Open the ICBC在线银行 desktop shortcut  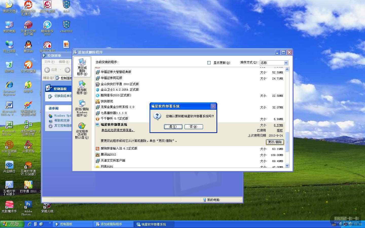[x=9, y=148]
